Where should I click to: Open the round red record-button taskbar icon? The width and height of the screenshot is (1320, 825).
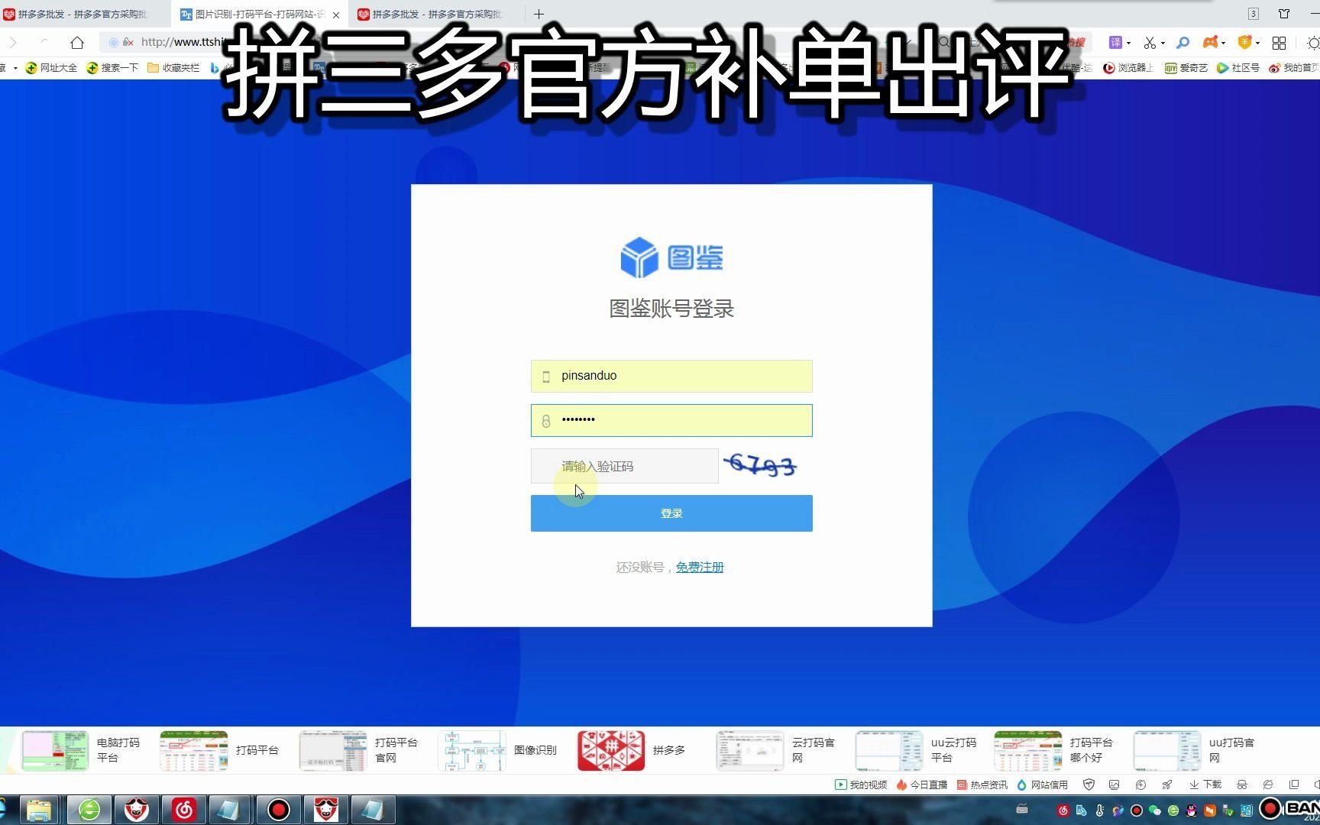[x=279, y=810]
